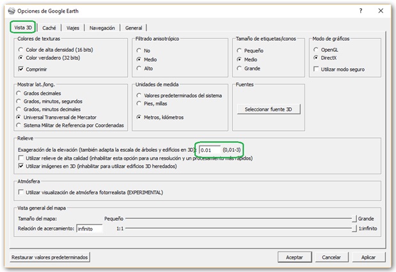Select Grados decimales option
The height and width of the screenshot is (272, 396).
pyautogui.click(x=38, y=93)
